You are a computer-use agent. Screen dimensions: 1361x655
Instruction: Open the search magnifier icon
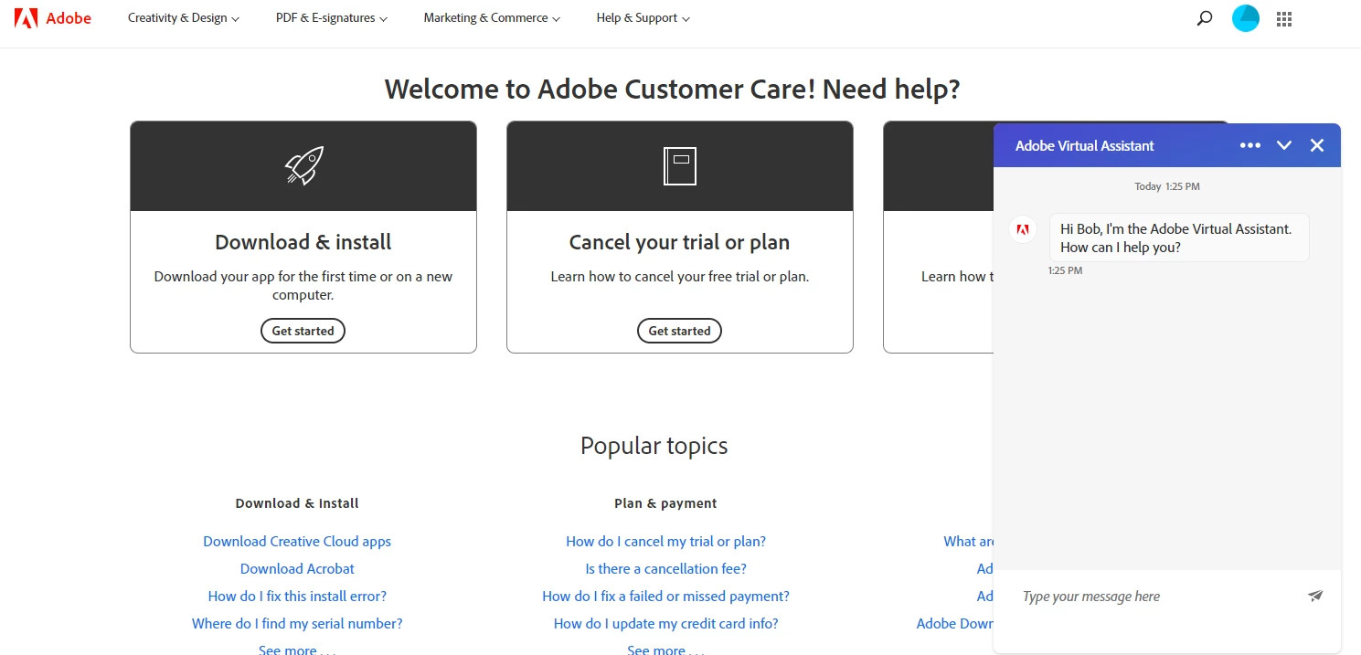click(1205, 18)
